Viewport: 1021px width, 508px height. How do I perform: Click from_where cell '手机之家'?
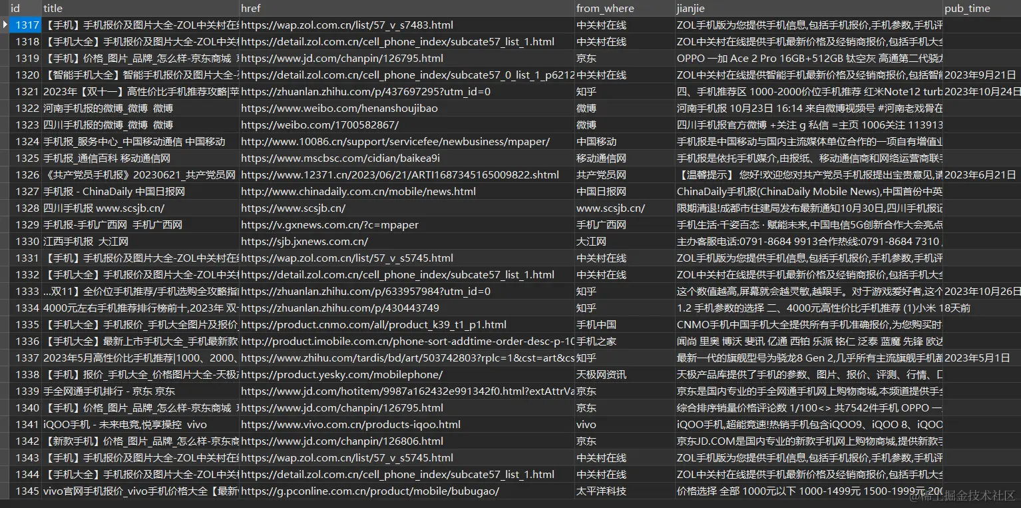click(x=596, y=342)
